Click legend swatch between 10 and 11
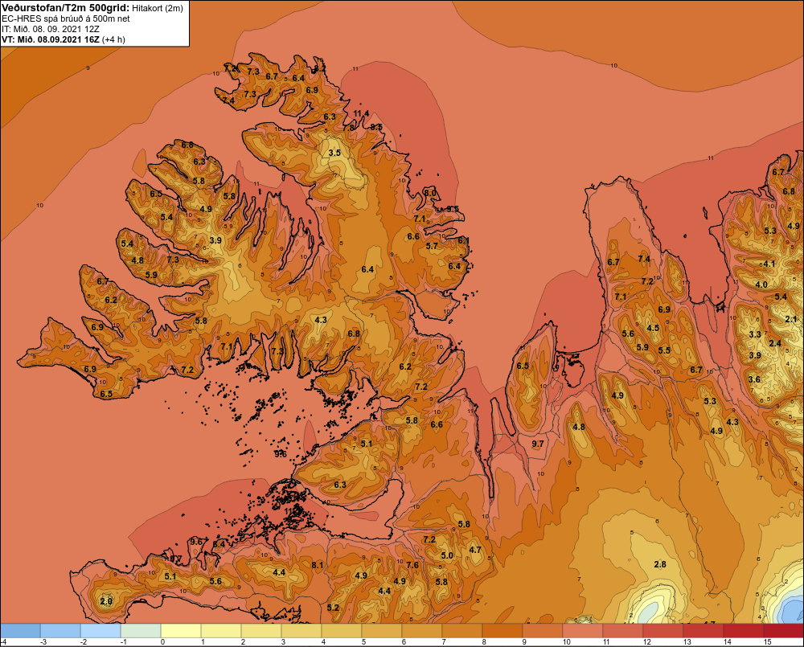This screenshot has height=647, width=804. point(583,631)
